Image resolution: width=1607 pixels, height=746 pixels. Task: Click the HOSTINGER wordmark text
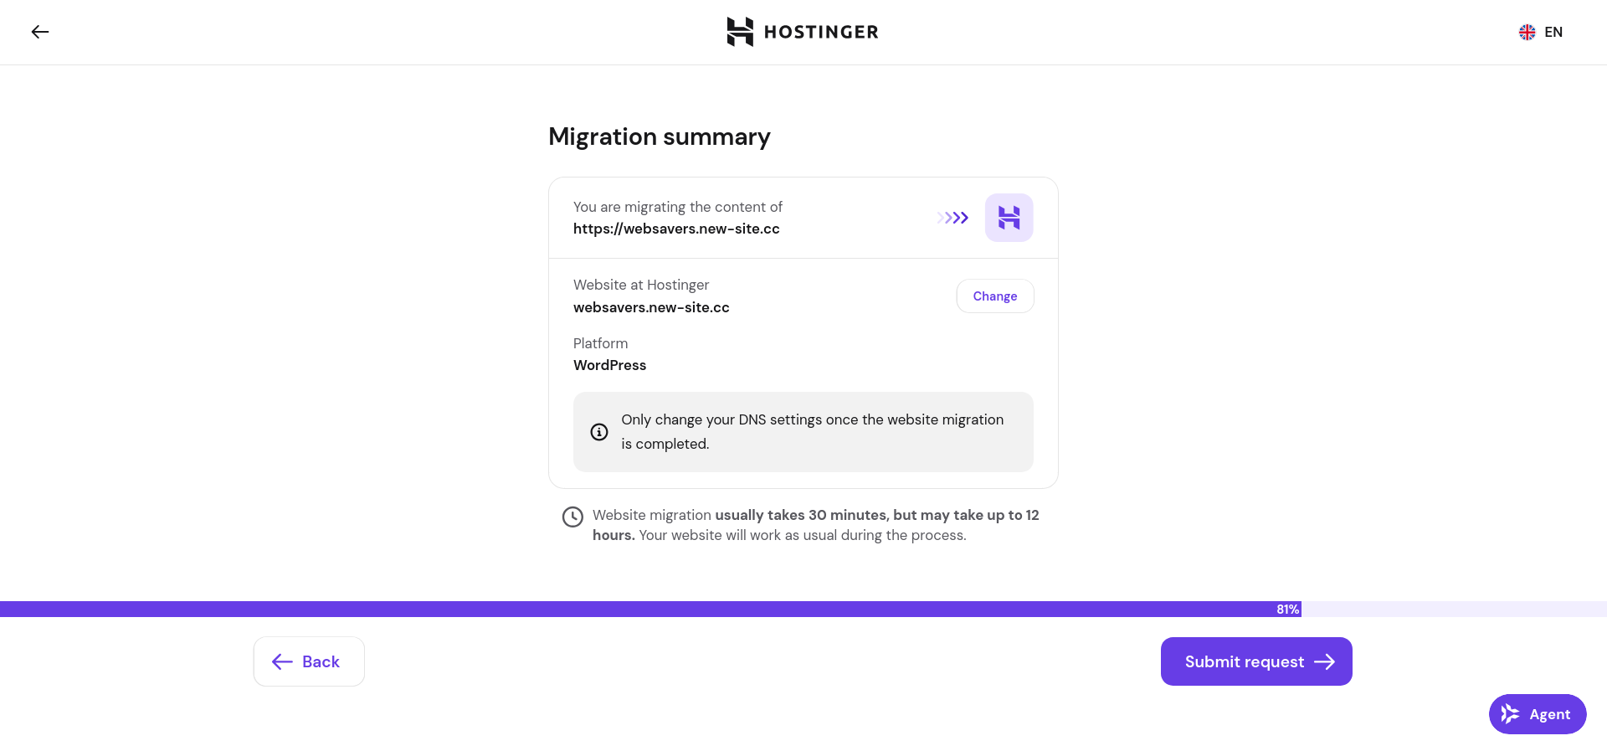click(x=821, y=32)
